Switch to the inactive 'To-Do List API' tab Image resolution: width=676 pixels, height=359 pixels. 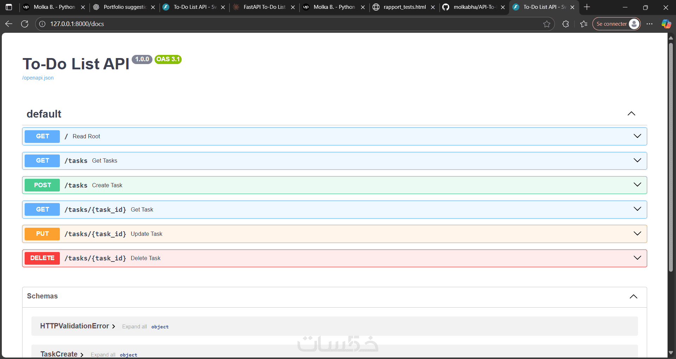point(194,7)
